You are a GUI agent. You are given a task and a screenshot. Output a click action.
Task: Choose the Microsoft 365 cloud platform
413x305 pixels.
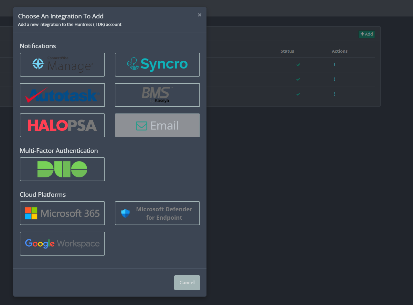(x=62, y=213)
